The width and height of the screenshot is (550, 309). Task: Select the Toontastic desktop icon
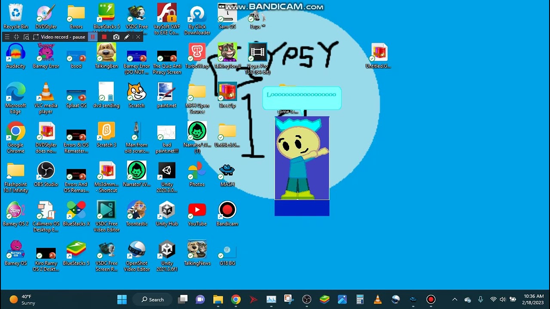tap(137, 214)
